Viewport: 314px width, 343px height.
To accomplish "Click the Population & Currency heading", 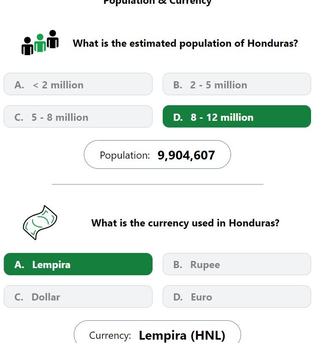I will tap(157, 2).
